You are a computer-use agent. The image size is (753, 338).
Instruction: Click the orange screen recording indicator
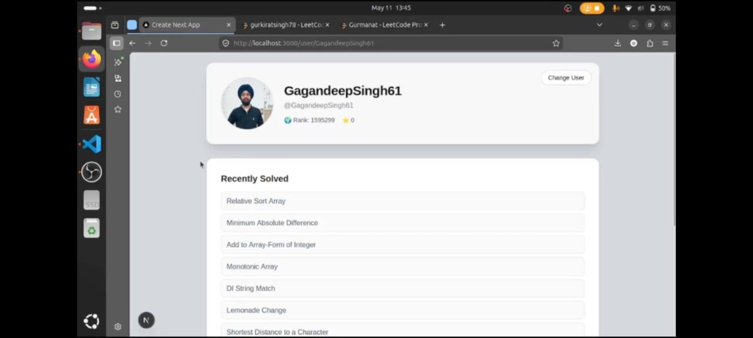click(592, 8)
